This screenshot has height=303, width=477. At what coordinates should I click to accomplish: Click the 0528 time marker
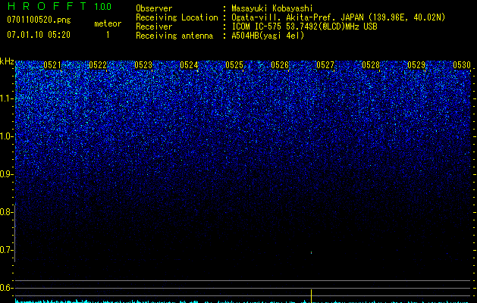coord(371,65)
